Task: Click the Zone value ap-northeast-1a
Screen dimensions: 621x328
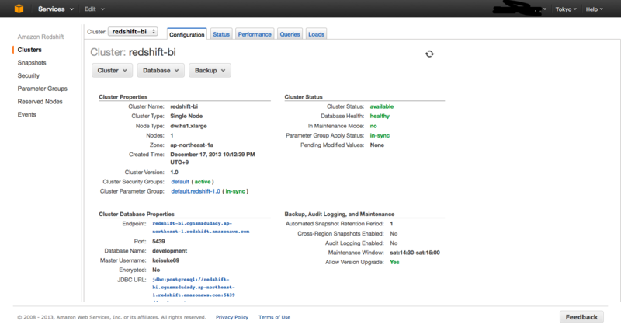Action: click(192, 145)
